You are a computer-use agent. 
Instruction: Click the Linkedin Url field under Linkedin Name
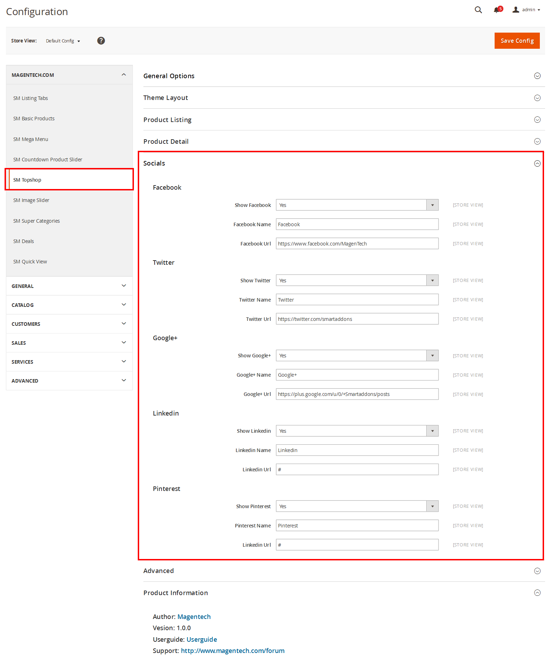point(357,470)
